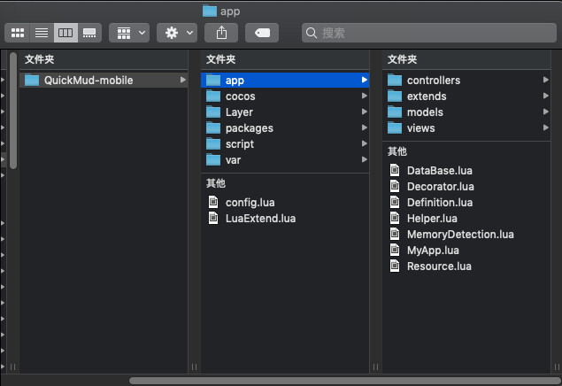Screen dimensions: 562x386
Task: Select column view mode
Action: [65, 33]
